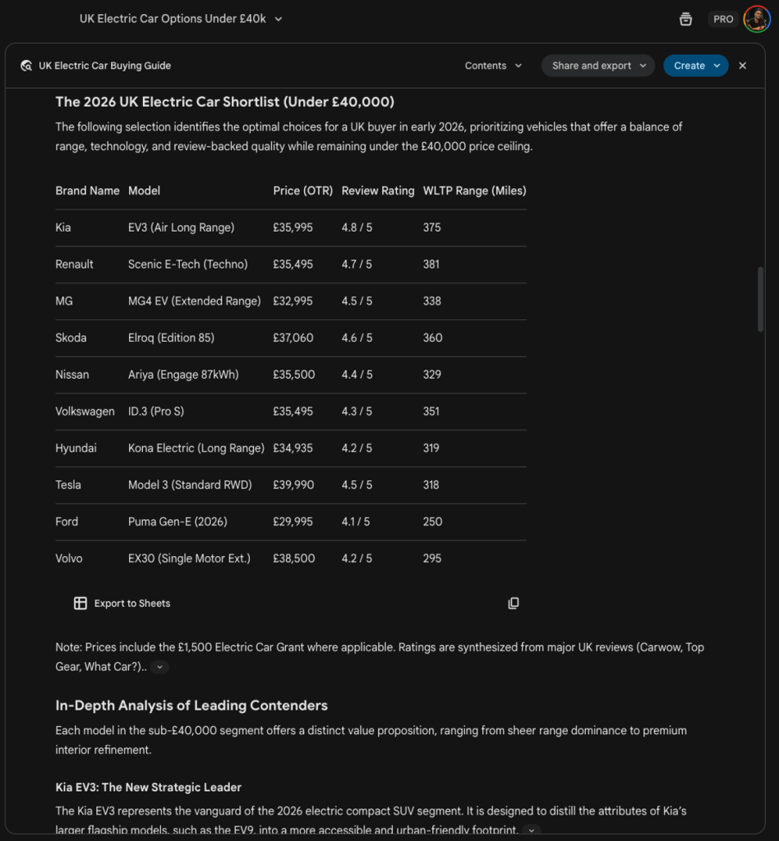Open the chat title dropdown chevron

(x=279, y=19)
